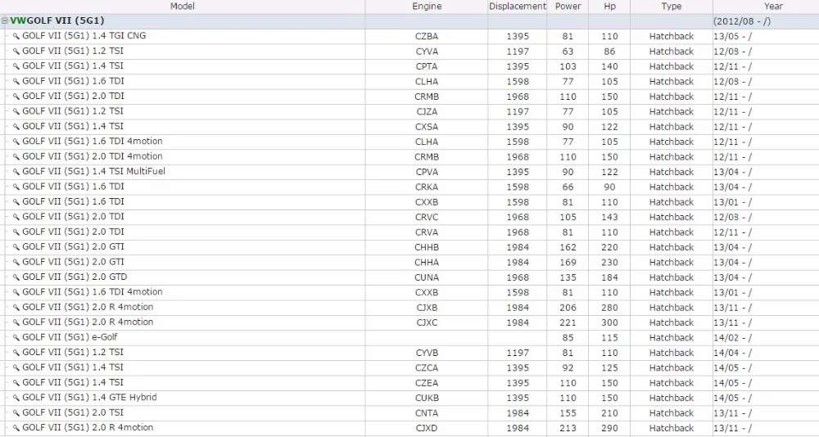819x437 pixels.
Task: Click magnifier icon of 1.4 TGI CNG row
Action: (x=16, y=36)
